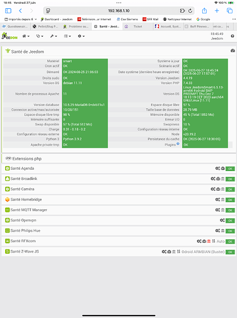
Task: Expand the Home menu dropdown
Action: tap(26, 36)
